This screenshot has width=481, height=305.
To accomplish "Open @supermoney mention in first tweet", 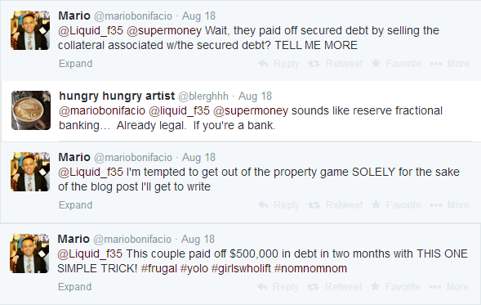I will [x=164, y=31].
